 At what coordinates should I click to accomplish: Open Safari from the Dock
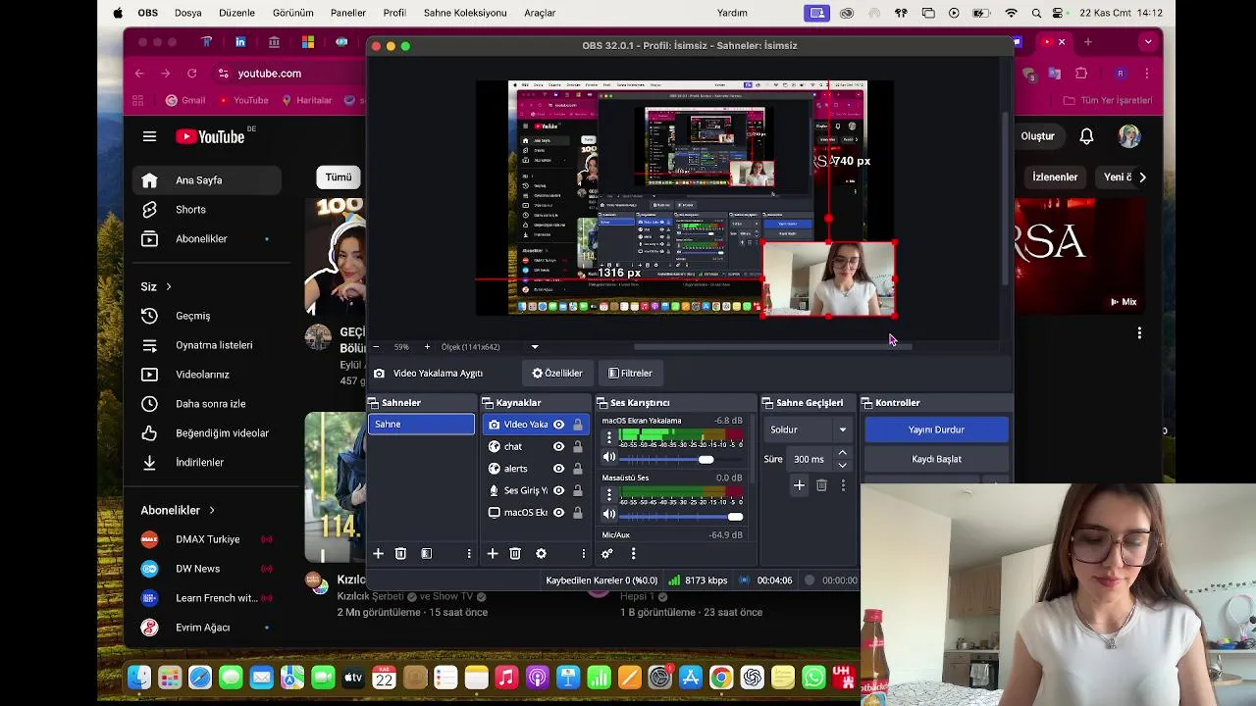pyautogui.click(x=200, y=678)
